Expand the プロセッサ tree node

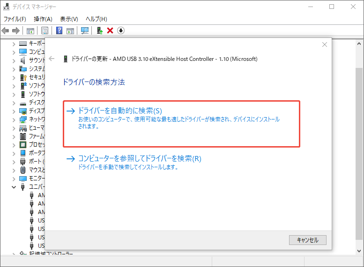pyautogui.click(x=14, y=145)
